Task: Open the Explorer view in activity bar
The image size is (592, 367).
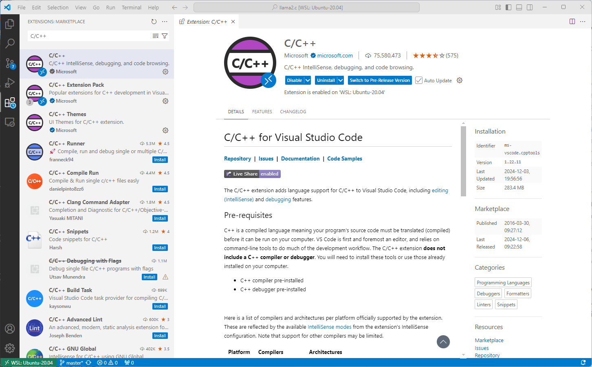Action: (10, 24)
